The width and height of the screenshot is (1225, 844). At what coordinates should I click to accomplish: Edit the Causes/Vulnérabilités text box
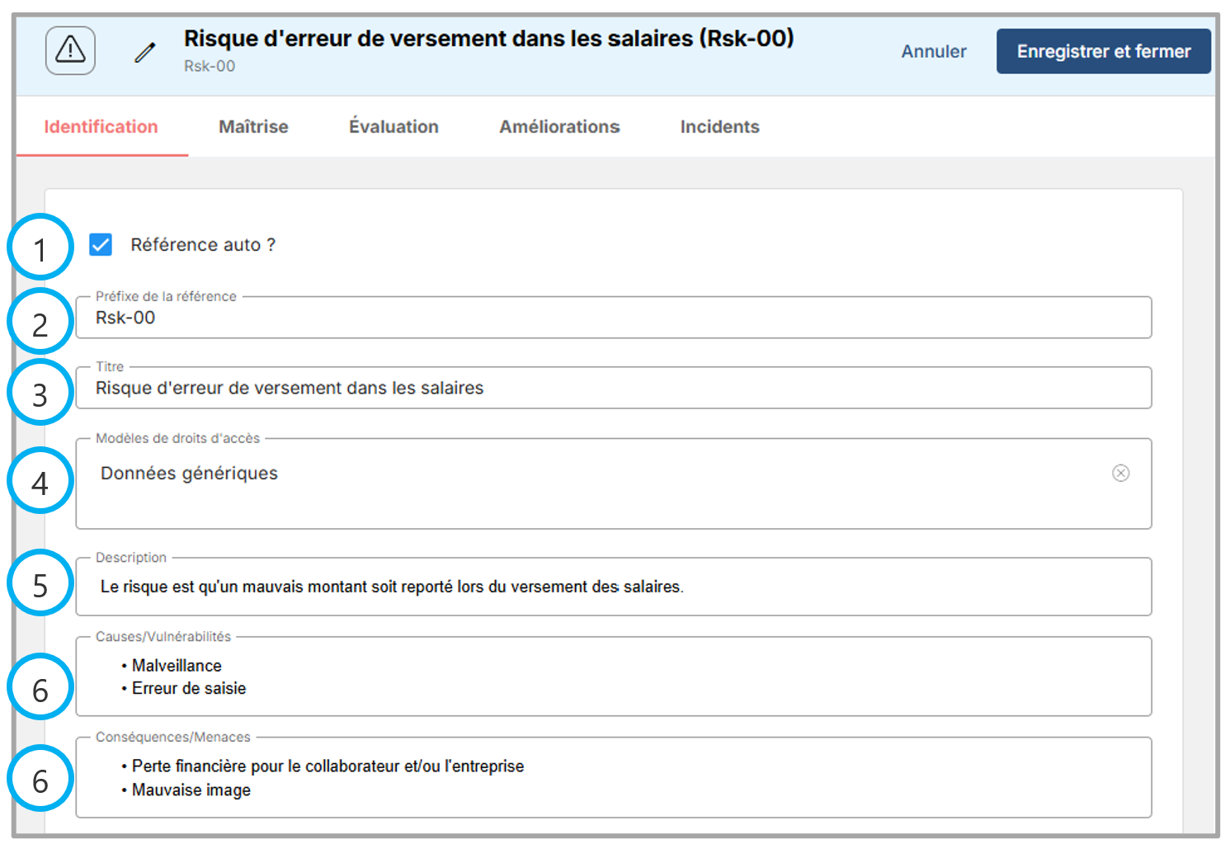[612, 677]
